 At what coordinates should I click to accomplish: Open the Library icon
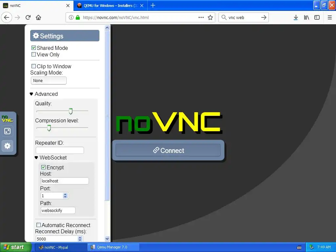pyautogui.click(x=306, y=17)
